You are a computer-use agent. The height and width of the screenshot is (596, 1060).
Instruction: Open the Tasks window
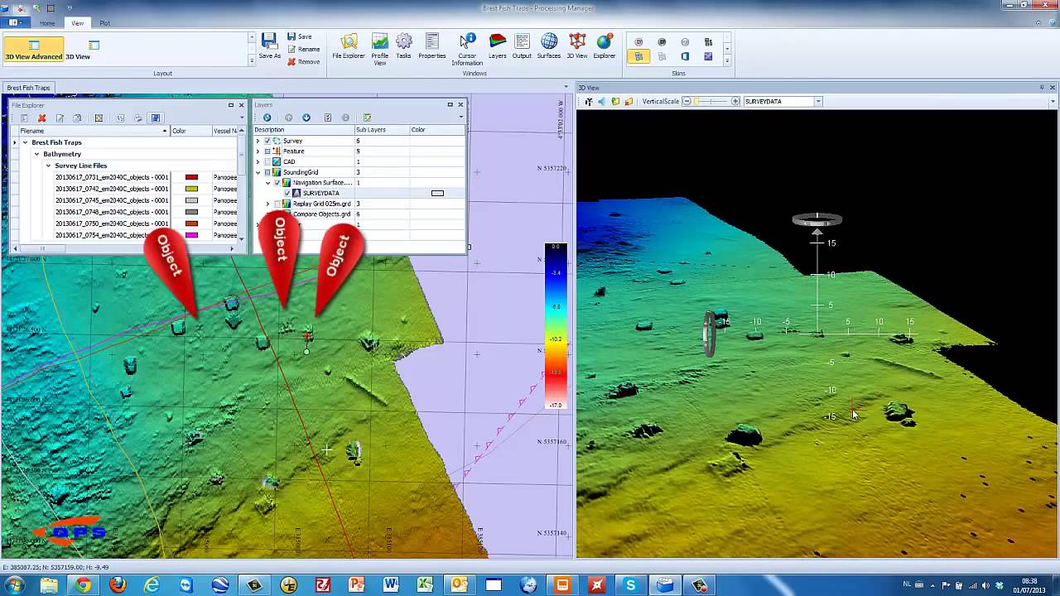403,46
